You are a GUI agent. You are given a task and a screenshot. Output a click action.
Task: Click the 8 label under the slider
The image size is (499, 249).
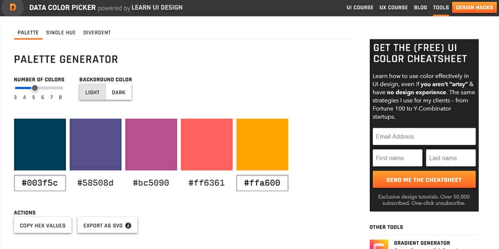(60, 98)
